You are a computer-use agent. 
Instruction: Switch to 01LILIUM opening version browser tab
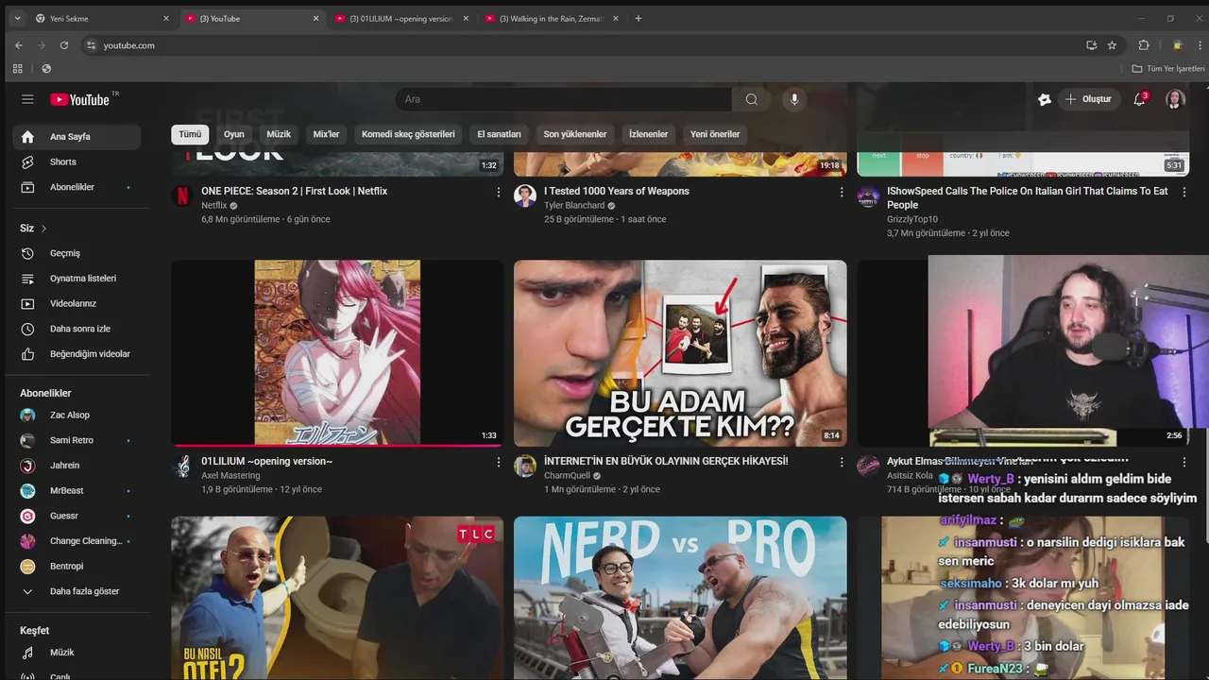pos(401,18)
